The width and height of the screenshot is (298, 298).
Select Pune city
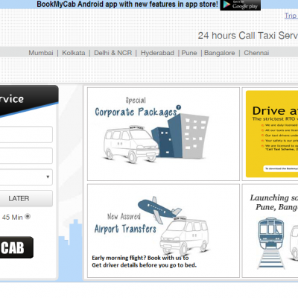(189, 53)
